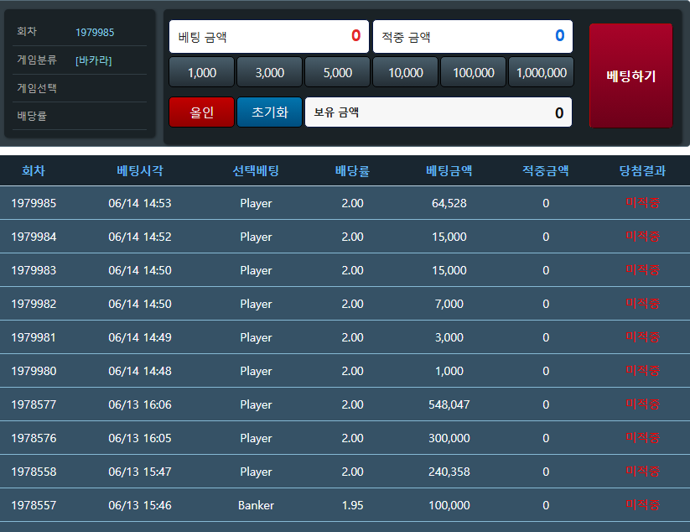This screenshot has width=690, height=532.
Task: Click the 적중금액 column header
Action: pyautogui.click(x=546, y=170)
